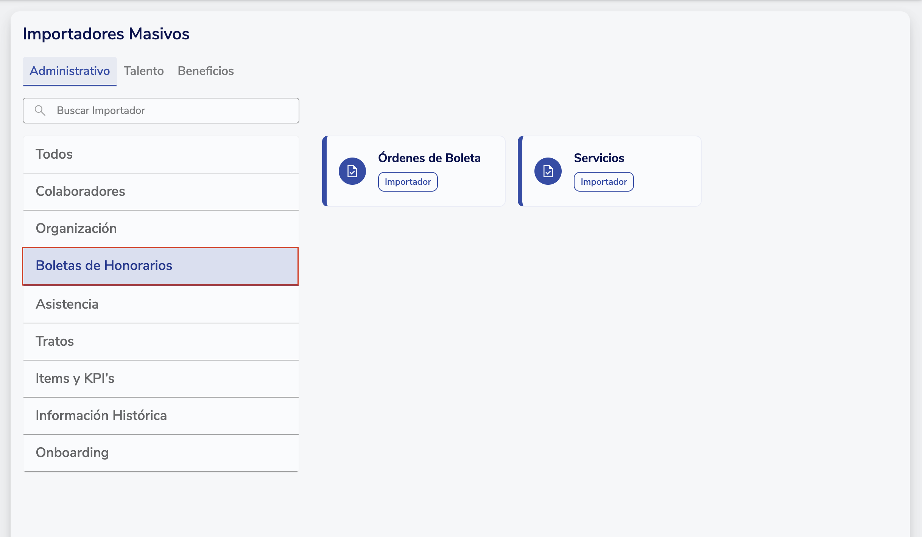Image resolution: width=922 pixels, height=537 pixels.
Task: Show the Asistencia importers
Action: point(161,304)
